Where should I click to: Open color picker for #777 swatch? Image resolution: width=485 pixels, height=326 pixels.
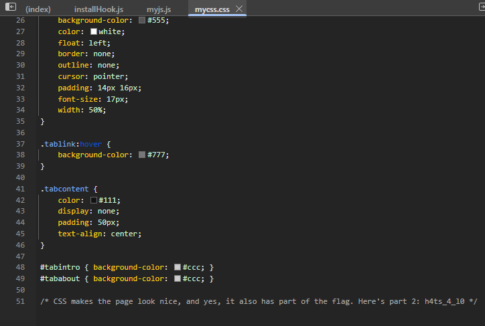pyautogui.click(x=142, y=155)
